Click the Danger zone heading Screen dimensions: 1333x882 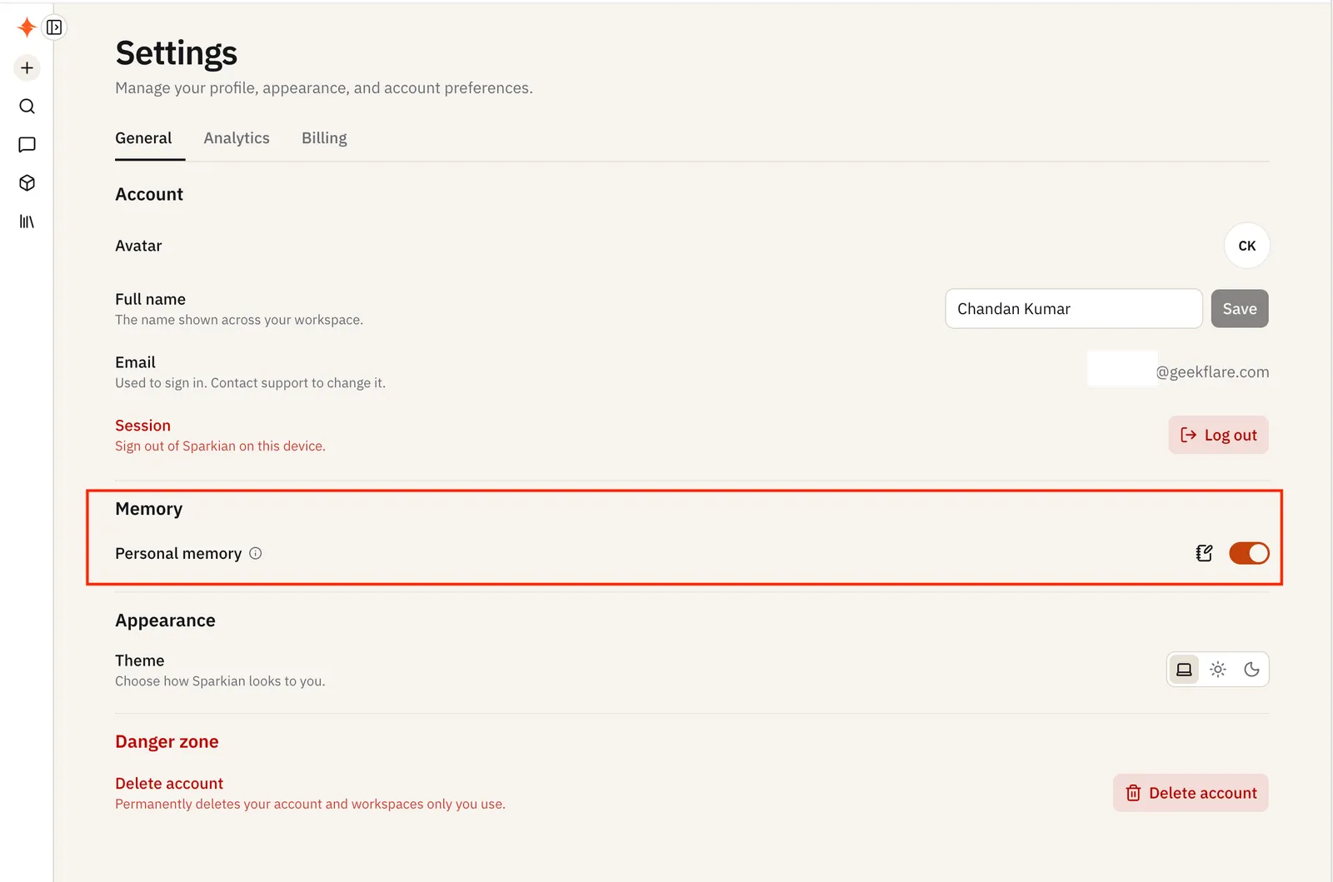pyautogui.click(x=167, y=742)
